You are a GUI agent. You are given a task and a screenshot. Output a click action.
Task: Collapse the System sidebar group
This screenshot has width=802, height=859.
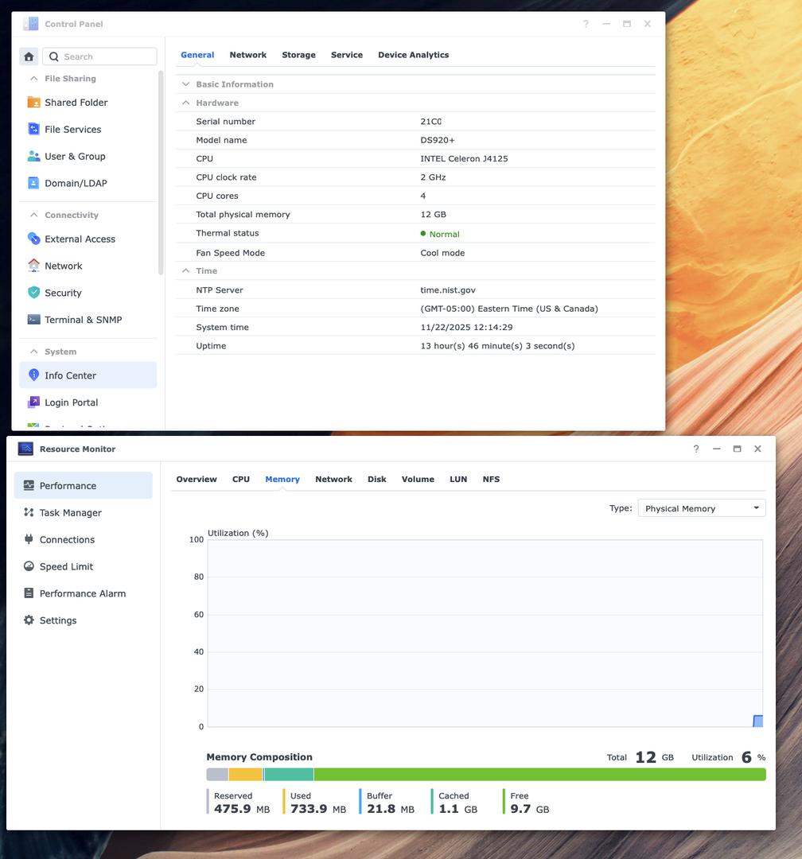tap(34, 352)
